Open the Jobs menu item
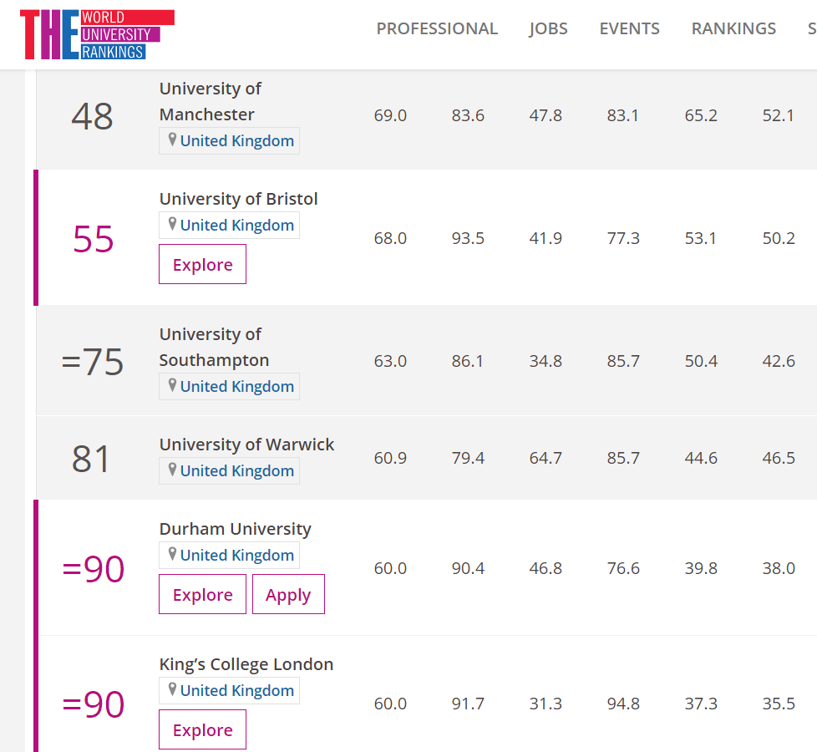Screen dimensions: 817x752 coord(548,28)
